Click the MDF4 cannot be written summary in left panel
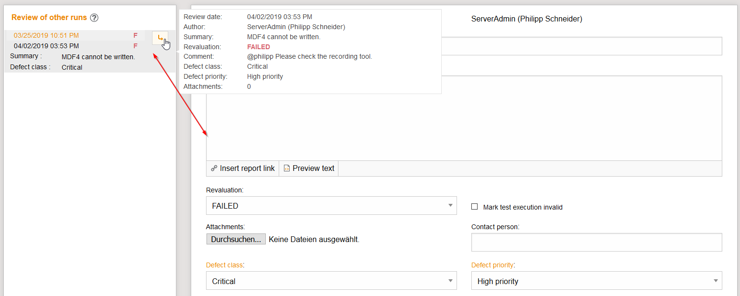The image size is (740, 296). click(98, 57)
